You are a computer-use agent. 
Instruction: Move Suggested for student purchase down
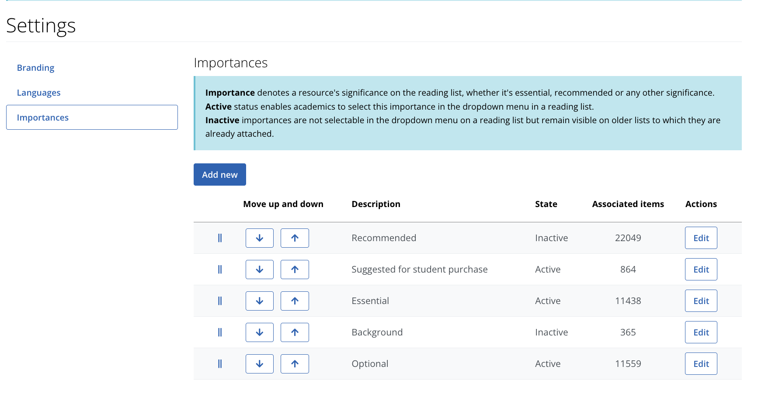259,269
